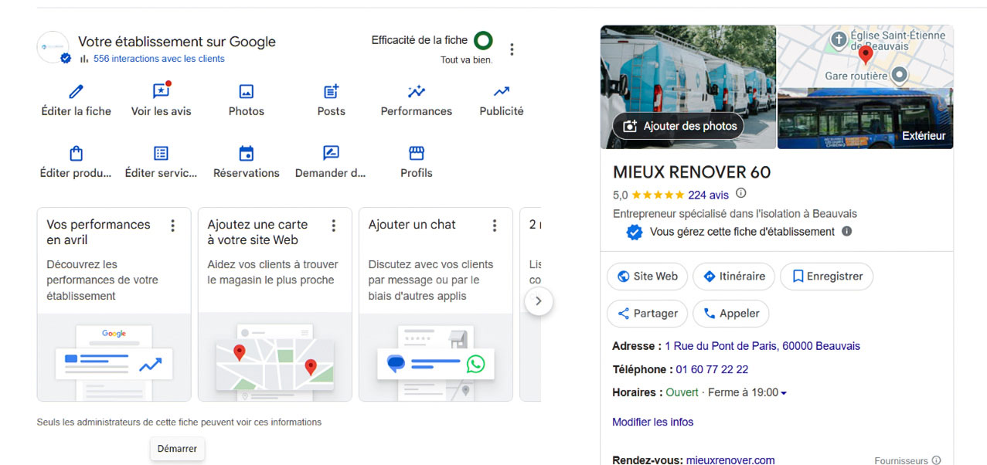This screenshot has height=465, width=987.
Task: Open Éditer produits shopping bag icon
Action: tap(76, 153)
